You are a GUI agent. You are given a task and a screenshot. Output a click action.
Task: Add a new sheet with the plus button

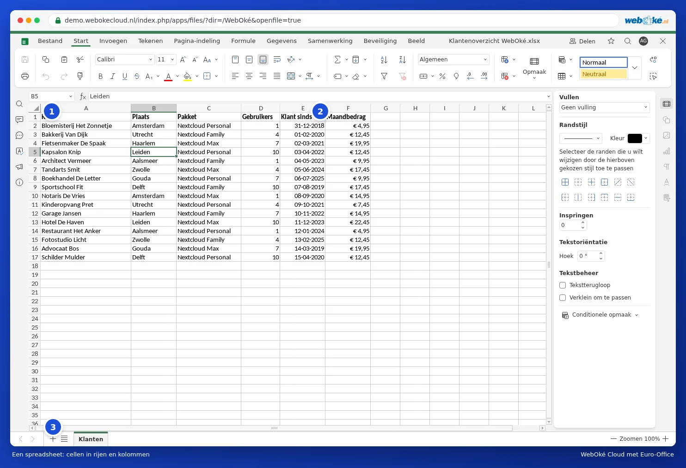pyautogui.click(x=53, y=439)
